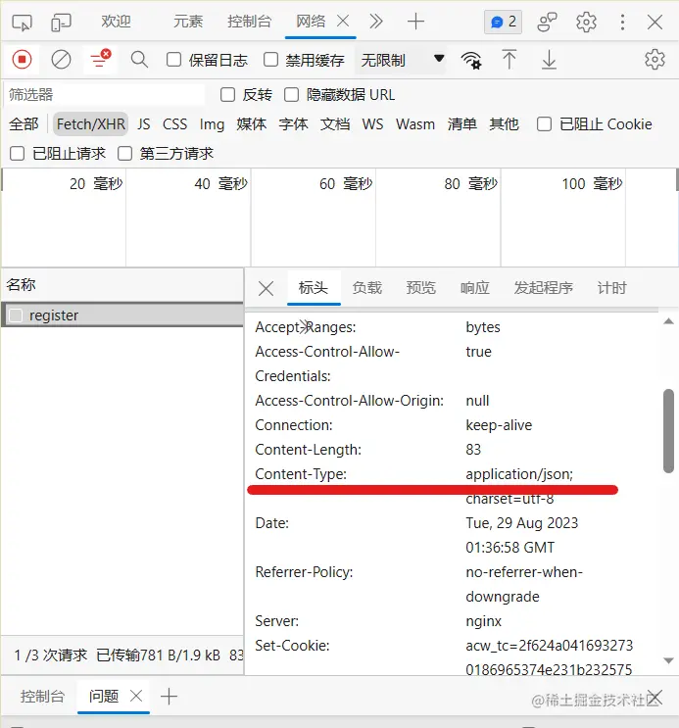Click headers pane scroll down arrow
679x728 pixels.
pyautogui.click(x=668, y=660)
